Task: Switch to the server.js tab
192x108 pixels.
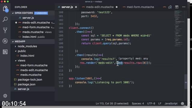Action: tap(67, 7)
